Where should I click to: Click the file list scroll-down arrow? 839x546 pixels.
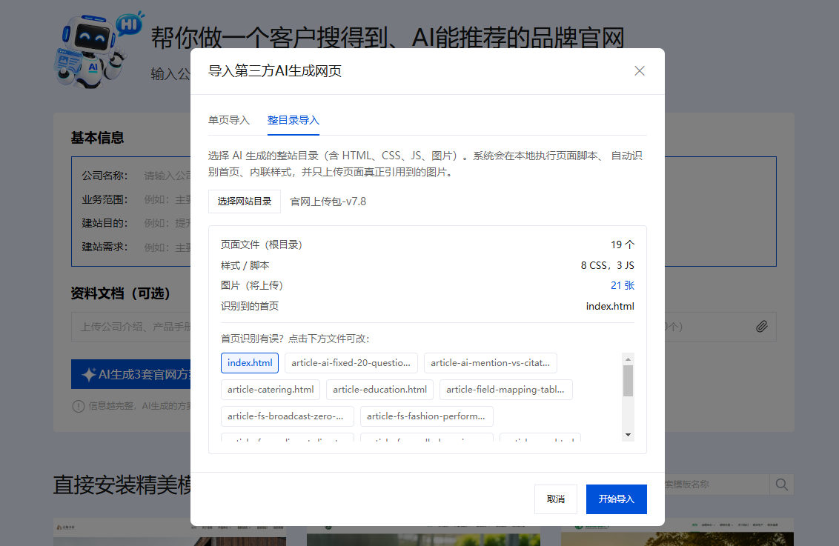click(629, 435)
